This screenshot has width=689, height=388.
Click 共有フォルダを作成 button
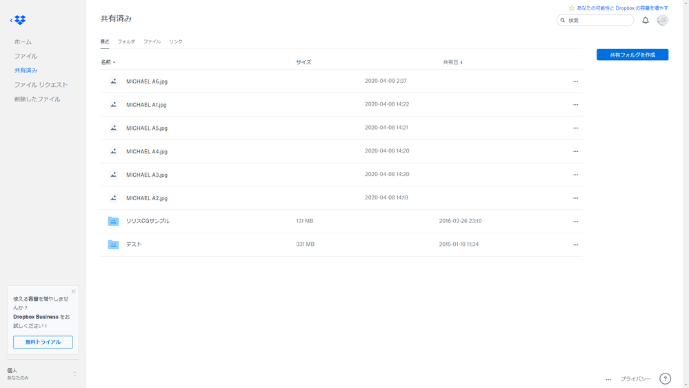coord(632,55)
